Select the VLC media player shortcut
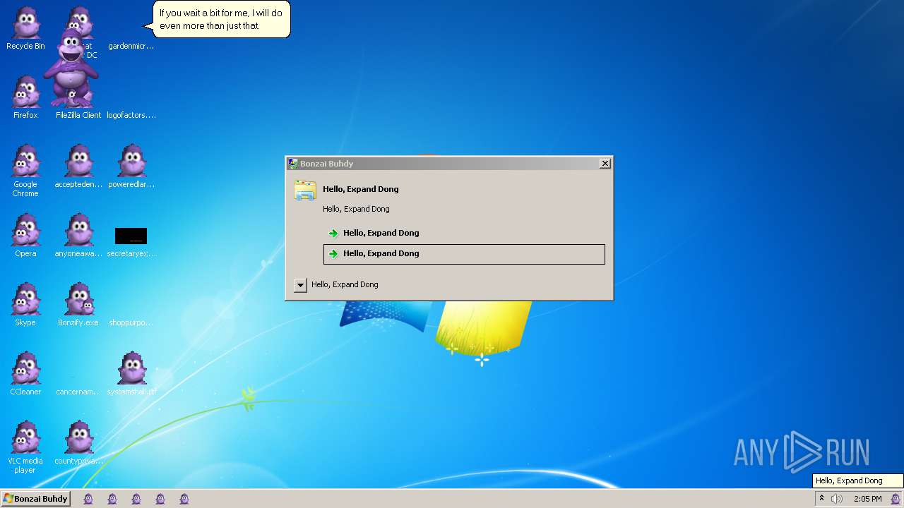Viewport: 904px width, 508px height. pyautogui.click(x=25, y=447)
